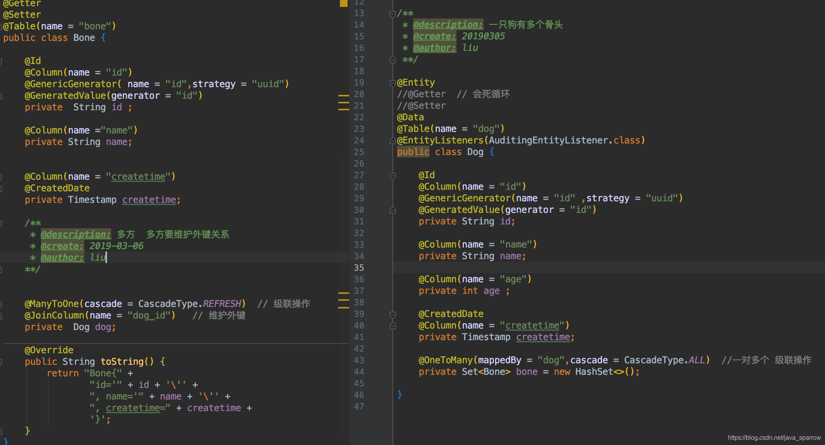
Task: Click line number 25 in the gutter
Action: coord(359,152)
